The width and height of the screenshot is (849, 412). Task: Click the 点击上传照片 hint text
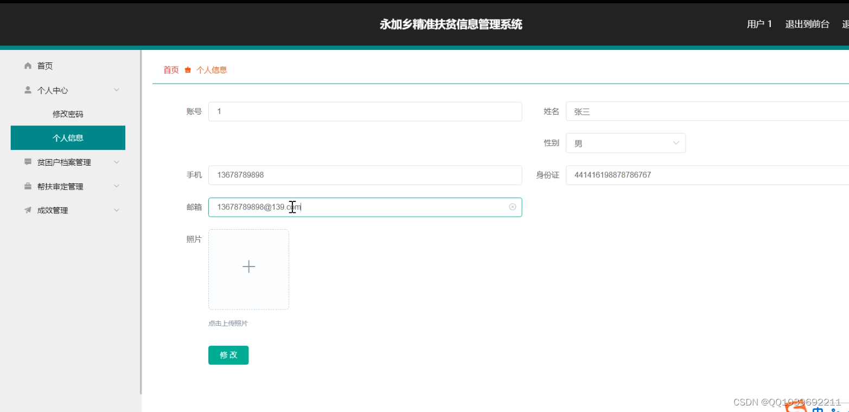coord(228,324)
